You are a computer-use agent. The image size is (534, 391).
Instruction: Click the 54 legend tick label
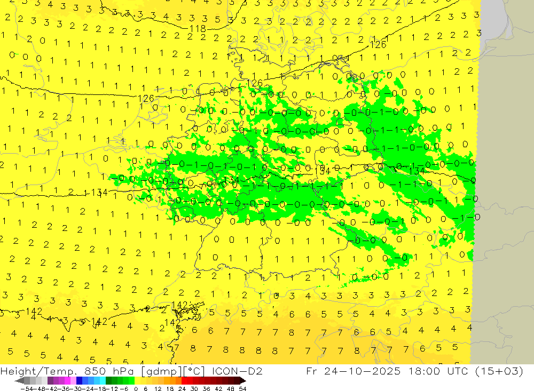[x=242, y=389]
